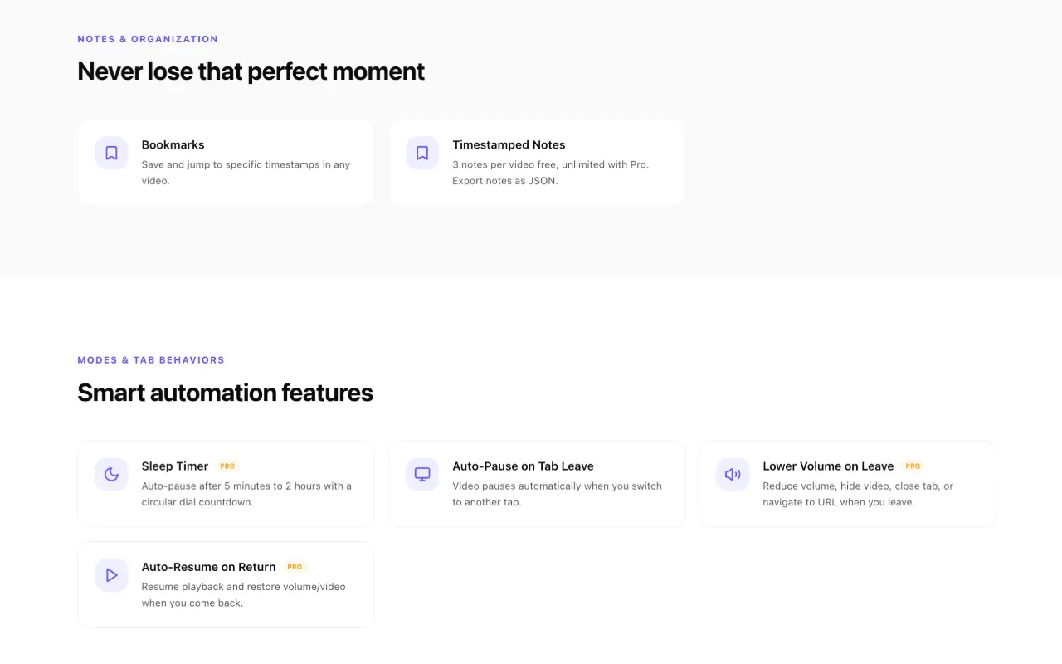Screen dimensions: 1062x664
Task: Click the 'Never lose that perfect moment' heading
Action: (x=251, y=71)
